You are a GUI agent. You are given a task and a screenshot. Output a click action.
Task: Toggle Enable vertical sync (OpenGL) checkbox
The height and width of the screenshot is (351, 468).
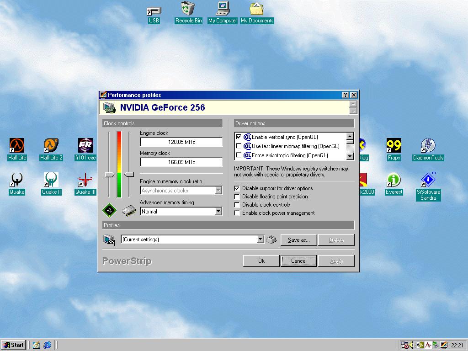238,137
